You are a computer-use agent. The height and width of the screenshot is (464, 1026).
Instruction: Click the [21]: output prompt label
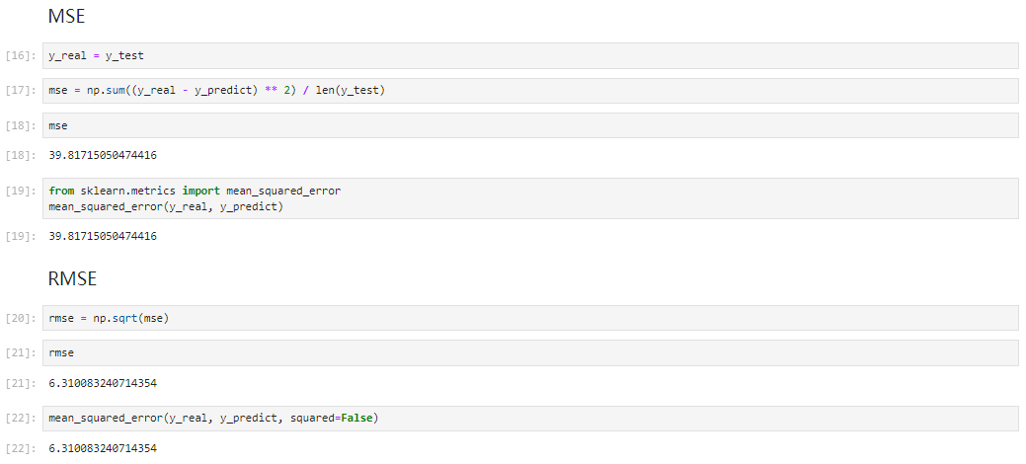[21, 383]
